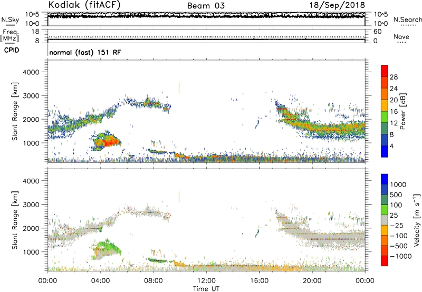Click the "-500" tick on Velocity scale

tap(399, 246)
